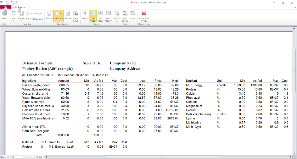Export the report to PDF or XPS

coord(125,16)
